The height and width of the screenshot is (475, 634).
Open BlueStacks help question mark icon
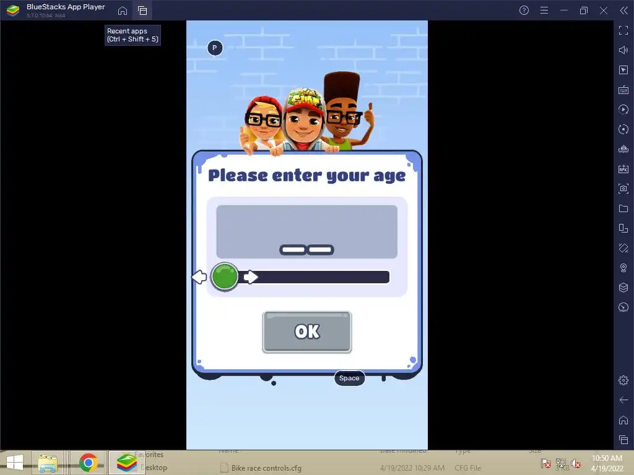coord(524,11)
